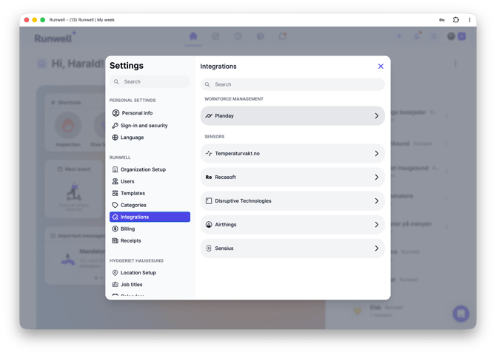Click the notification bell in Runwell header
Image resolution: width=496 pixels, height=355 pixels.
click(418, 36)
